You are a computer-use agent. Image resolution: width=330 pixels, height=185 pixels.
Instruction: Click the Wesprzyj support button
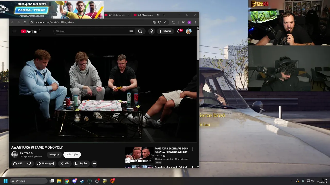click(x=54, y=155)
